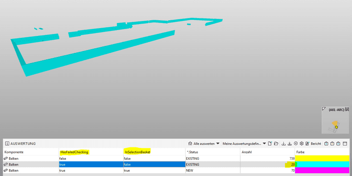Click the minimap icon beside (AKL-ARC)
This screenshot has height=176, width=352.
point(347,109)
